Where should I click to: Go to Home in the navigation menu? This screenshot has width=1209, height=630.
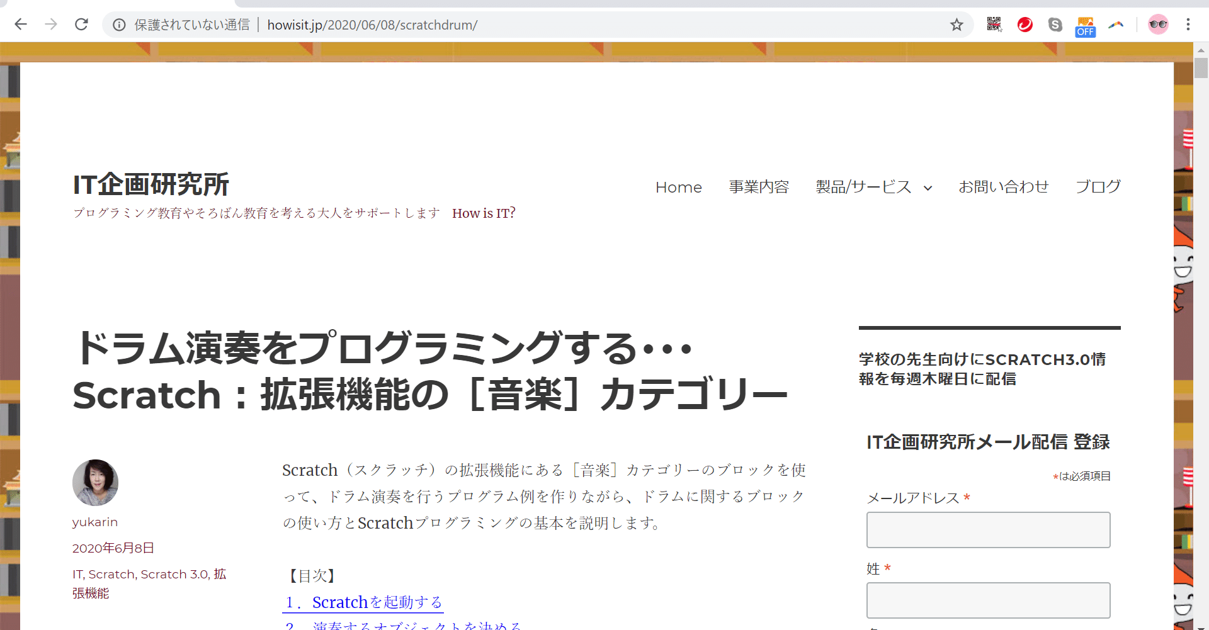click(x=678, y=188)
